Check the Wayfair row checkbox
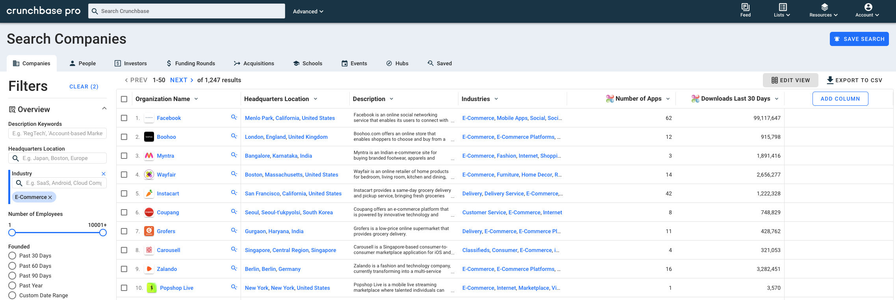This screenshot has width=896, height=300. [x=124, y=175]
